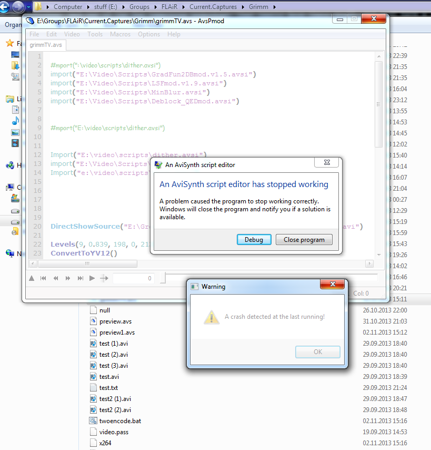Click the frame number input field

134,278
